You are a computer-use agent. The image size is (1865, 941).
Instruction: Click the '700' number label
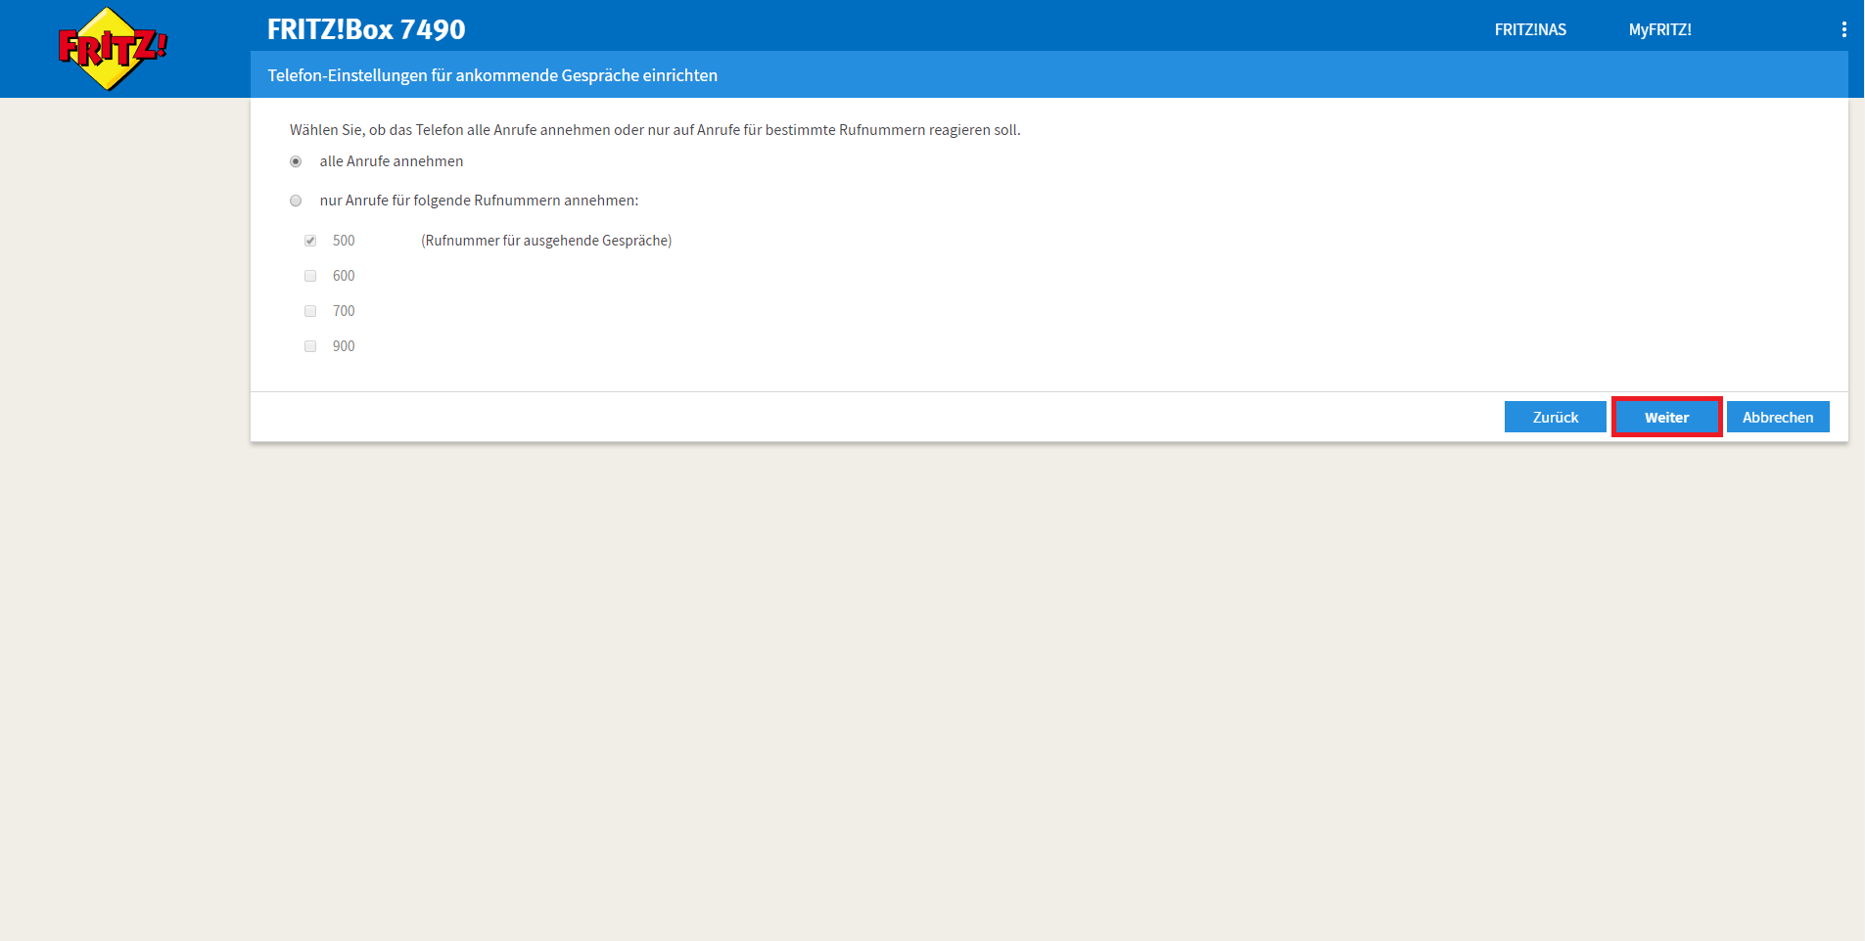pyautogui.click(x=344, y=311)
